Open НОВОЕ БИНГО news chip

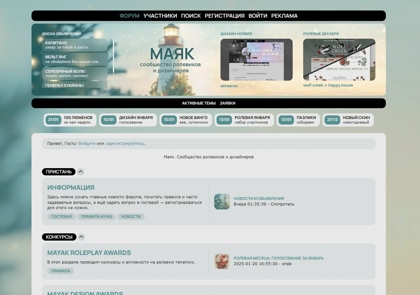coord(186,120)
